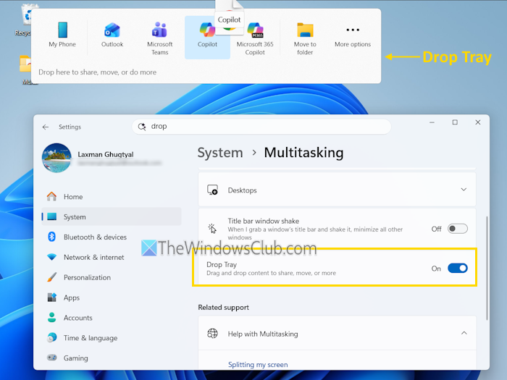Open Accounts settings category
The width and height of the screenshot is (507, 380).
(x=112, y=318)
